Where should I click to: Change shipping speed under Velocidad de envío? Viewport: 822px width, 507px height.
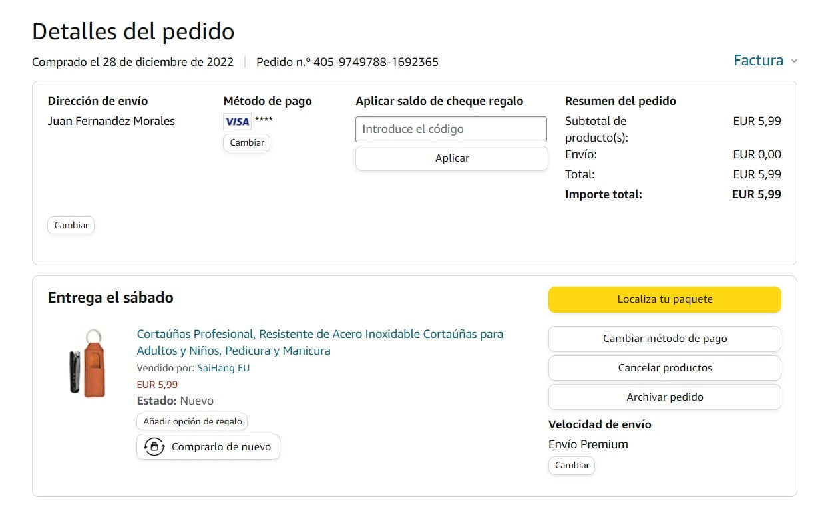coord(572,466)
